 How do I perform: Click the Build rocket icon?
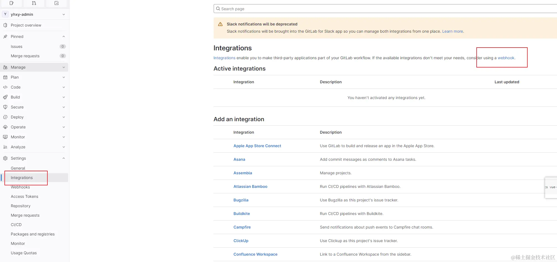click(x=5, y=97)
